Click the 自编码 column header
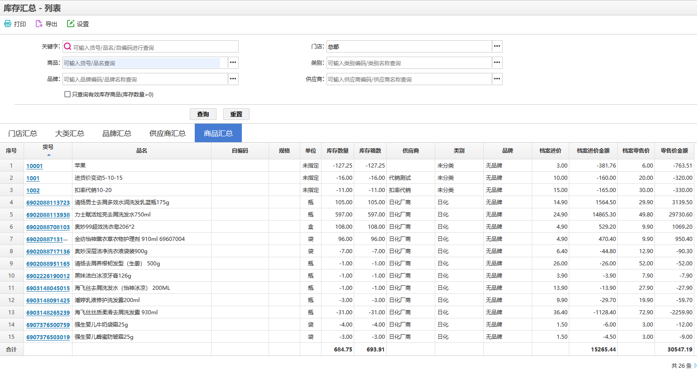 pos(240,151)
